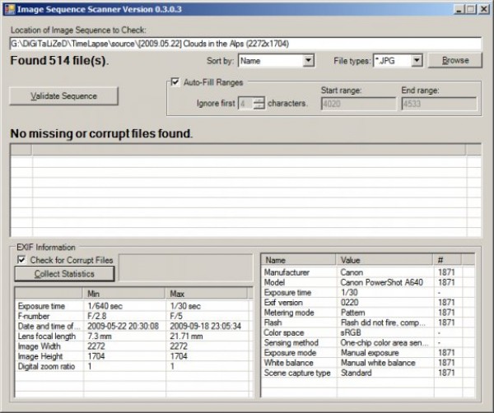This screenshot has width=494, height=413.
Task: Click the Name column header in the EXIF table
Action: coord(298,260)
